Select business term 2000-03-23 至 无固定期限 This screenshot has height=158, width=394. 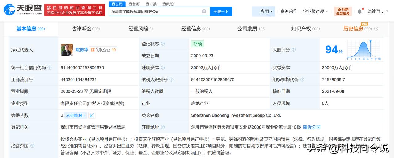point(86,91)
